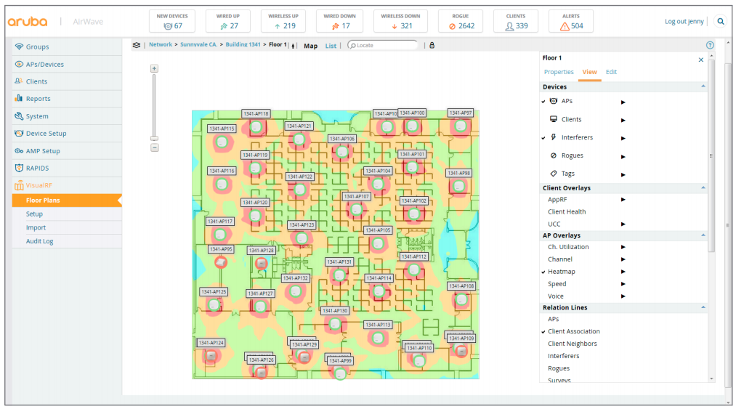
Task: Go to Sunnyvale CA. breadcrumb
Action: pyautogui.click(x=198, y=44)
